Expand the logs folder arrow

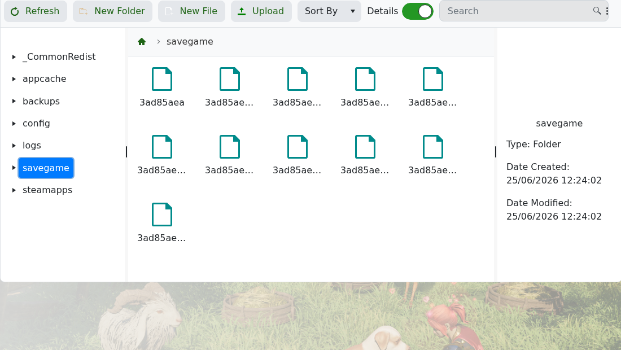coord(14,146)
